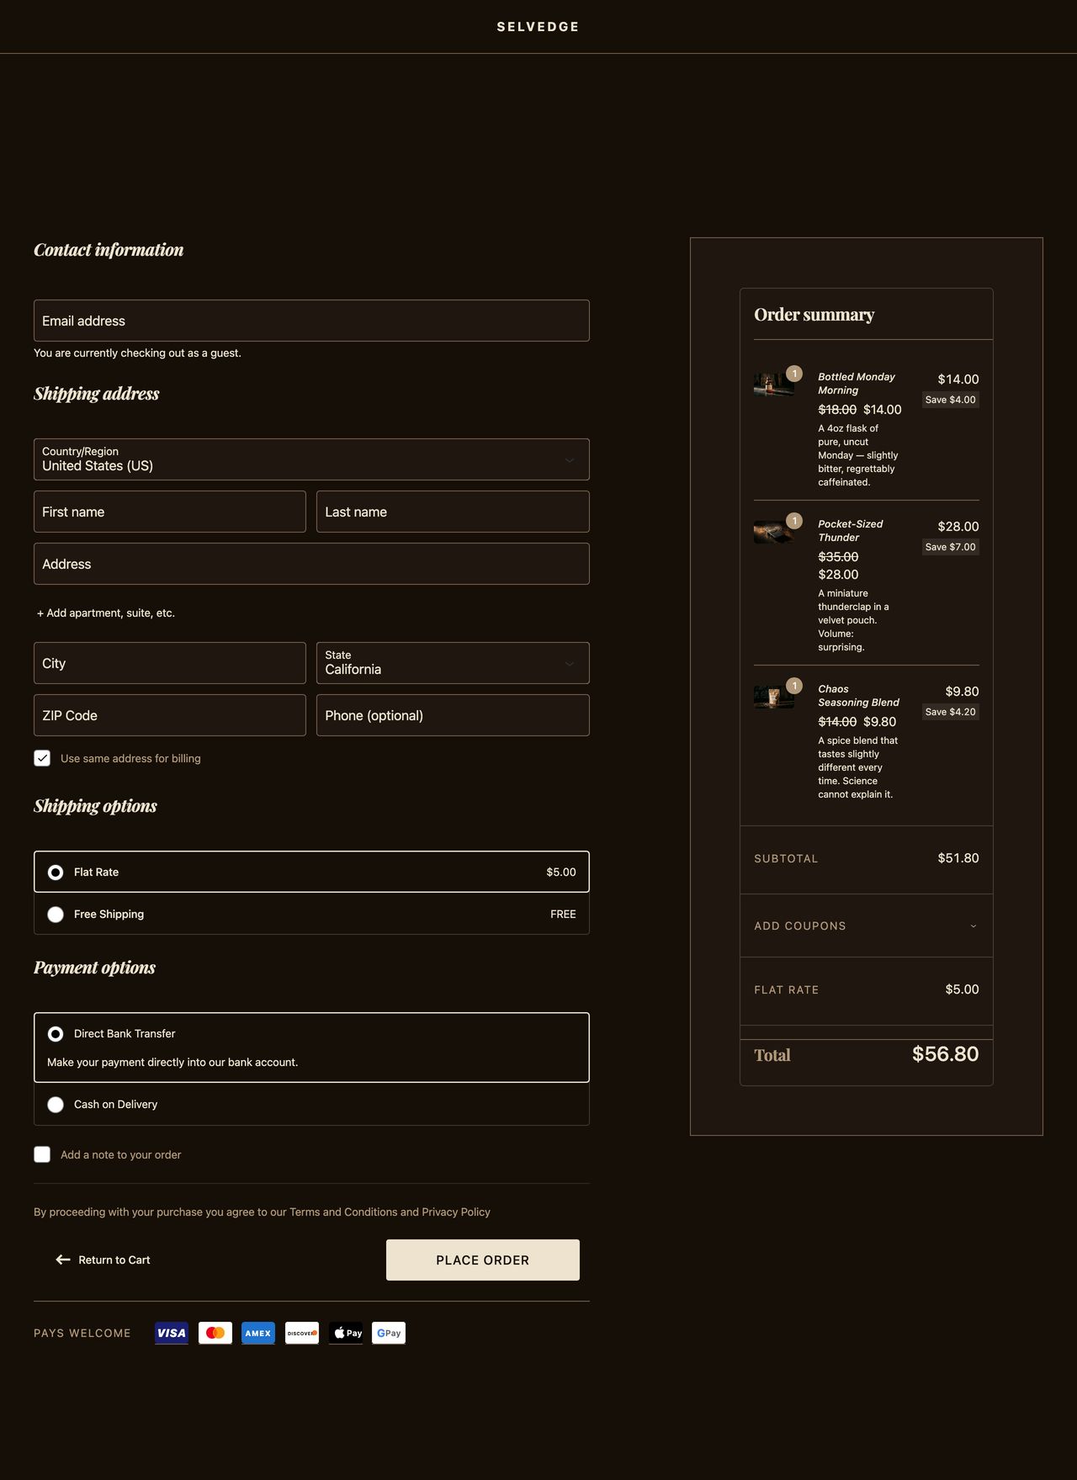Screen dimensions: 1077x1480
Task: Uncheck Use same address for billing
Action: coord(42,758)
